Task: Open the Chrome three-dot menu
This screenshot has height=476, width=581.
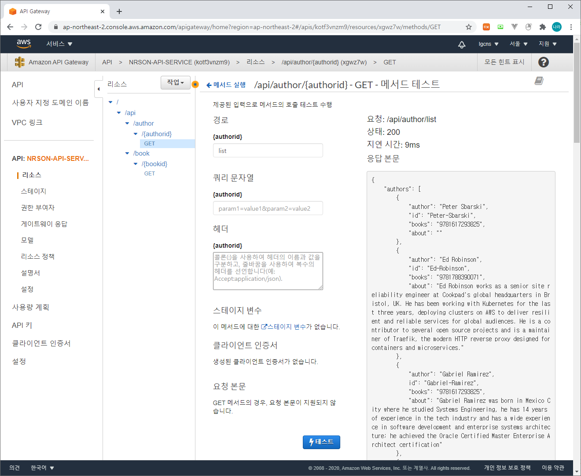Action: (571, 27)
